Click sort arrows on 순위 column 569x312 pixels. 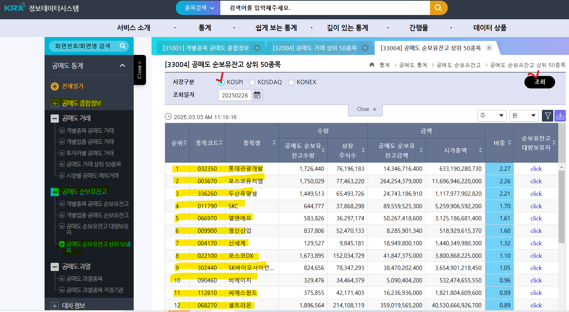coord(185,143)
